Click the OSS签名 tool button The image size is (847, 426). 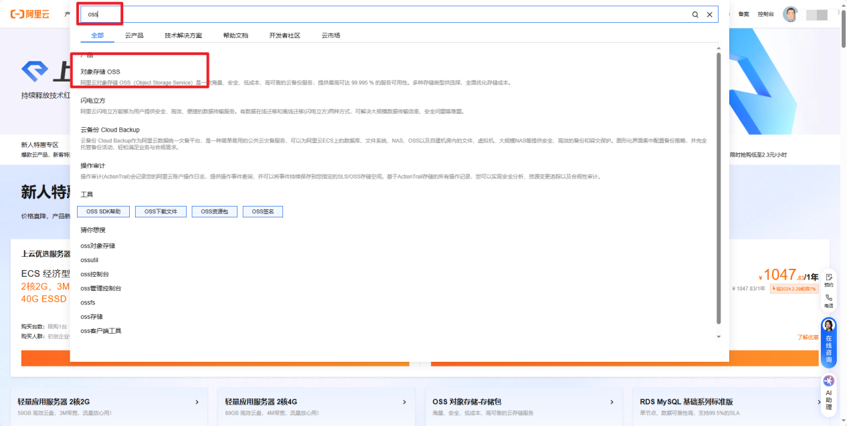tap(263, 211)
